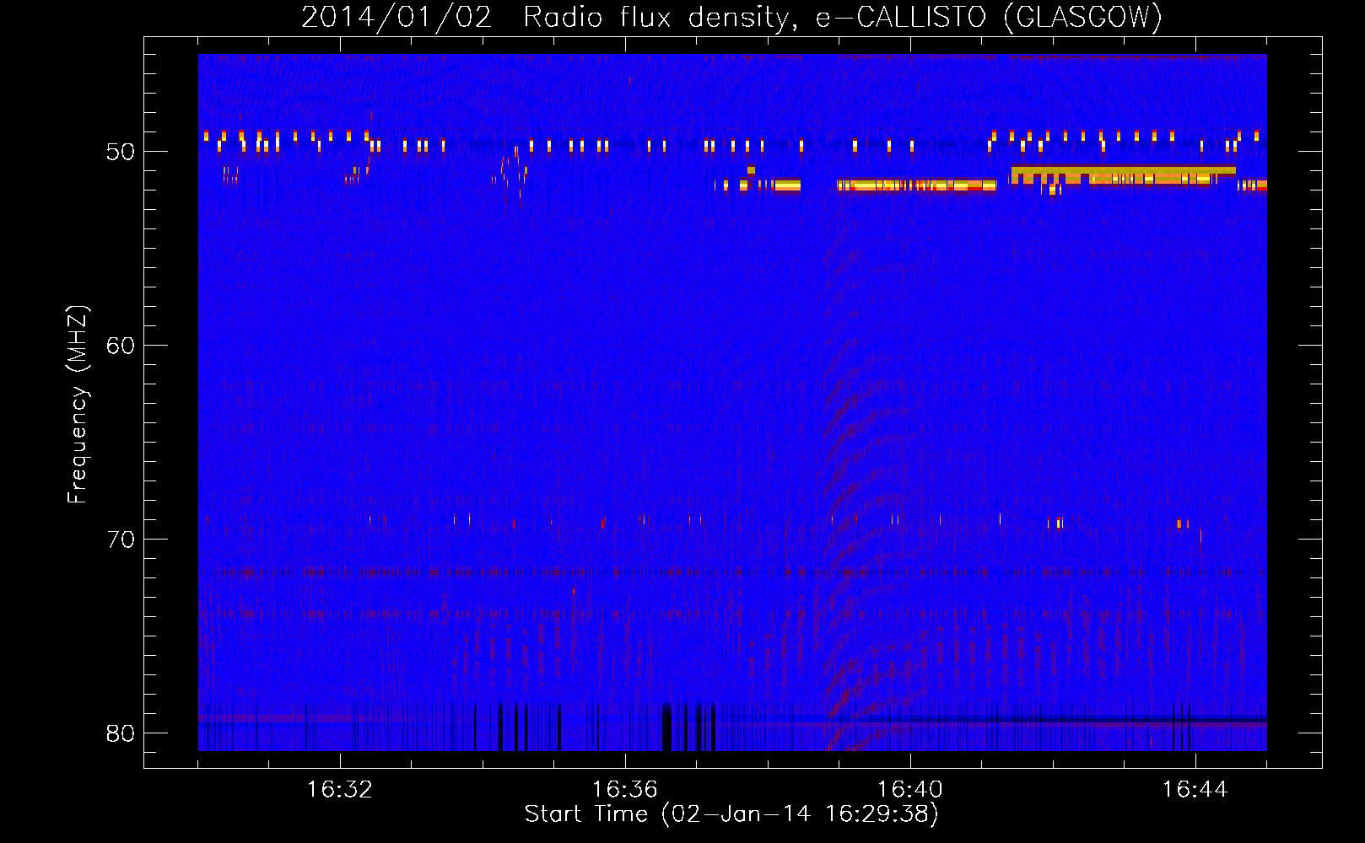Click the 'Frequency (MHZ)' y-axis label

tap(78, 405)
